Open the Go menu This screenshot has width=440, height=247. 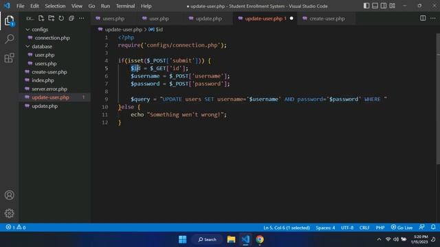click(91, 6)
